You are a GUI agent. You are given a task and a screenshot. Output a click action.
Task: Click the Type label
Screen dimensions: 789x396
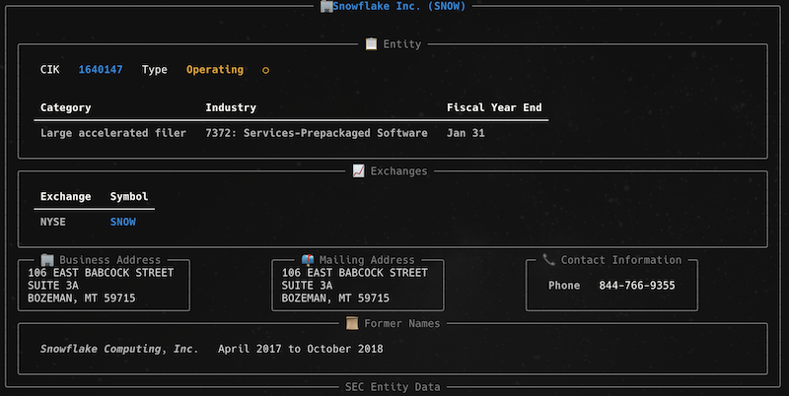(155, 70)
